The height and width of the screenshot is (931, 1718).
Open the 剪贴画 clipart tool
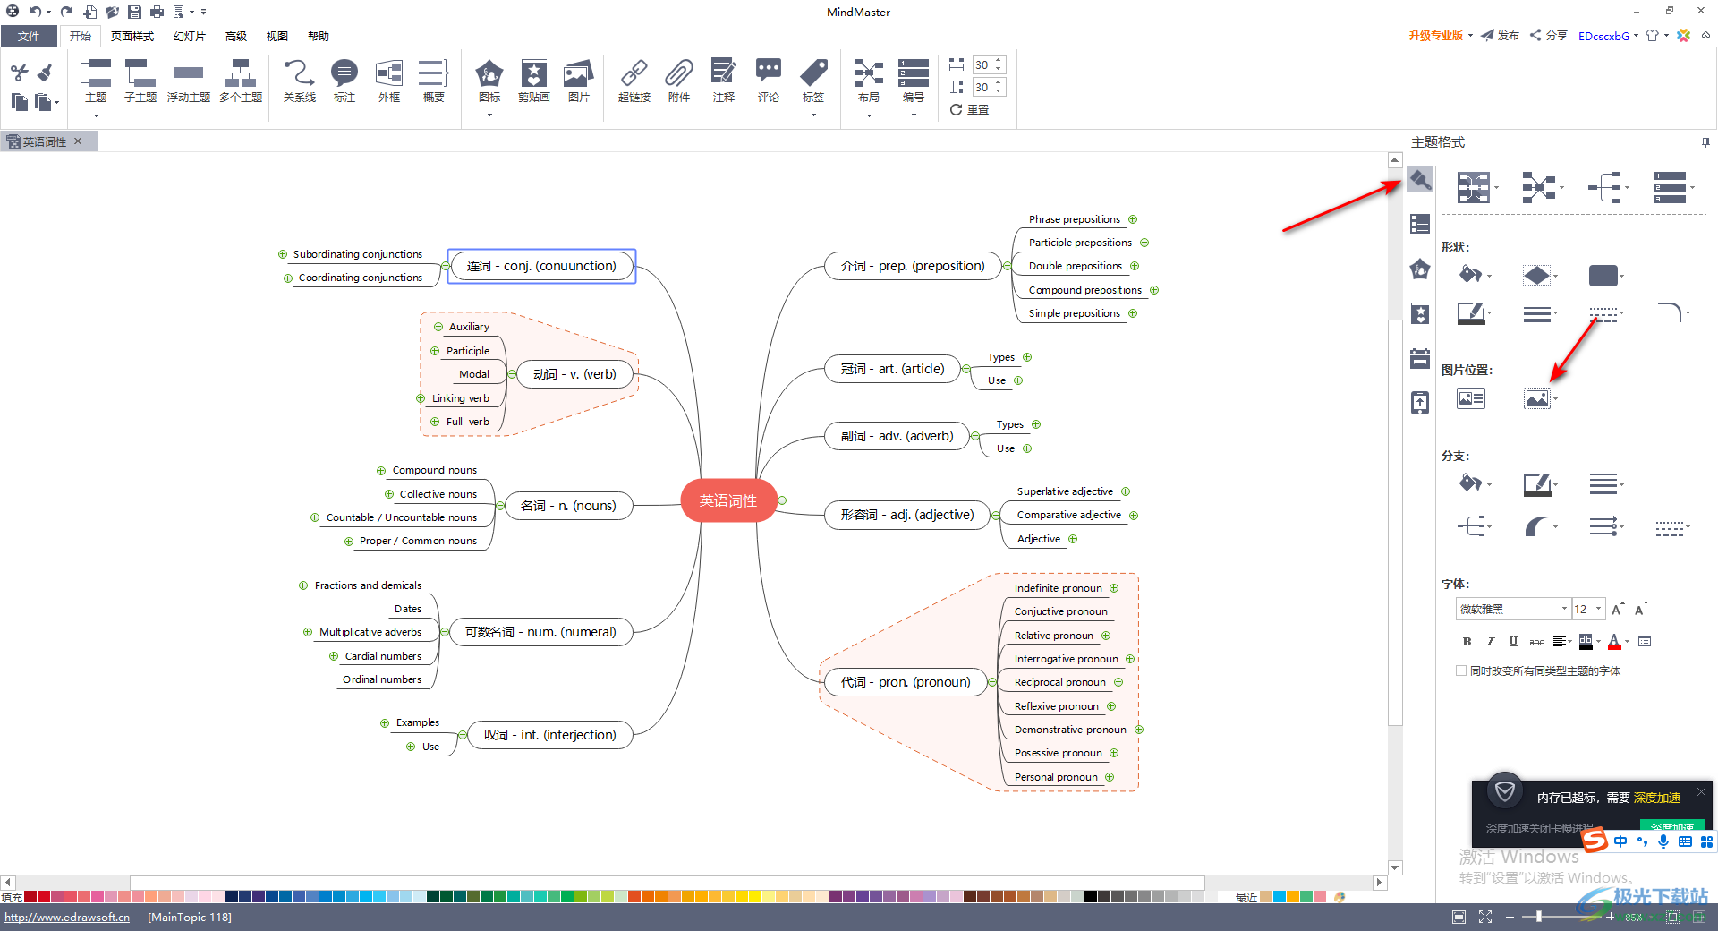534,81
